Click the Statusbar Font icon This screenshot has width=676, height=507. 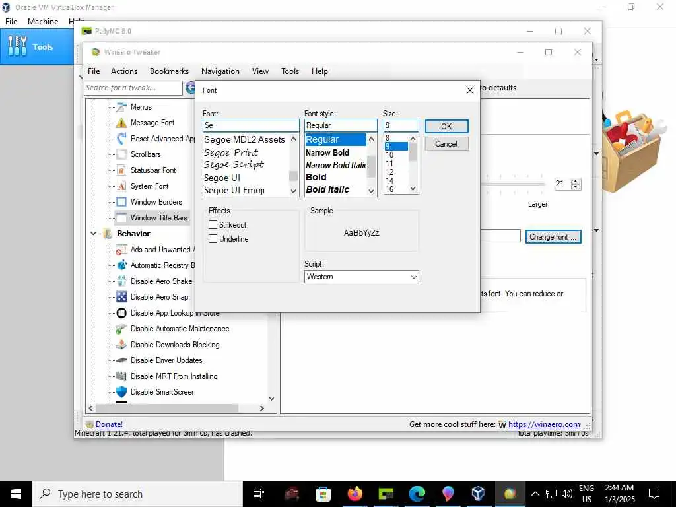(x=121, y=170)
